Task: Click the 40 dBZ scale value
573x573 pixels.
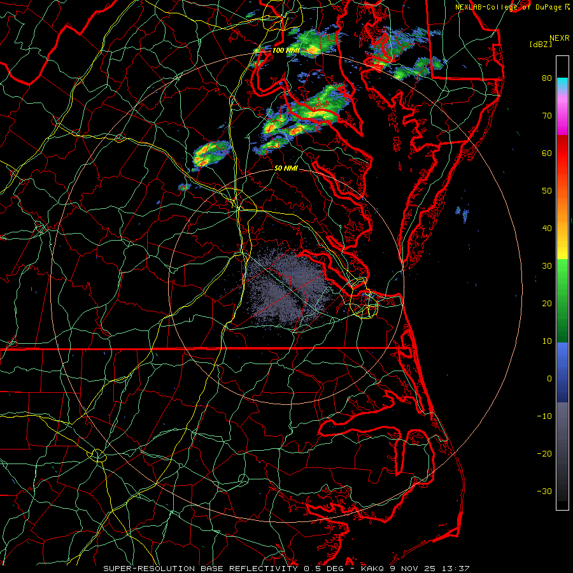Action: pyautogui.click(x=546, y=228)
